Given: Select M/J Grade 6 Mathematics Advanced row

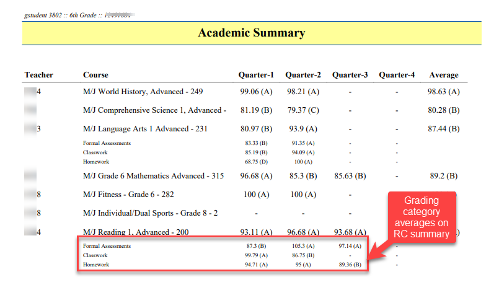Looking at the screenshot, I should 153,176.
